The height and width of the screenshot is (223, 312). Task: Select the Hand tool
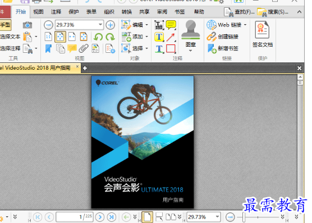[6, 25]
